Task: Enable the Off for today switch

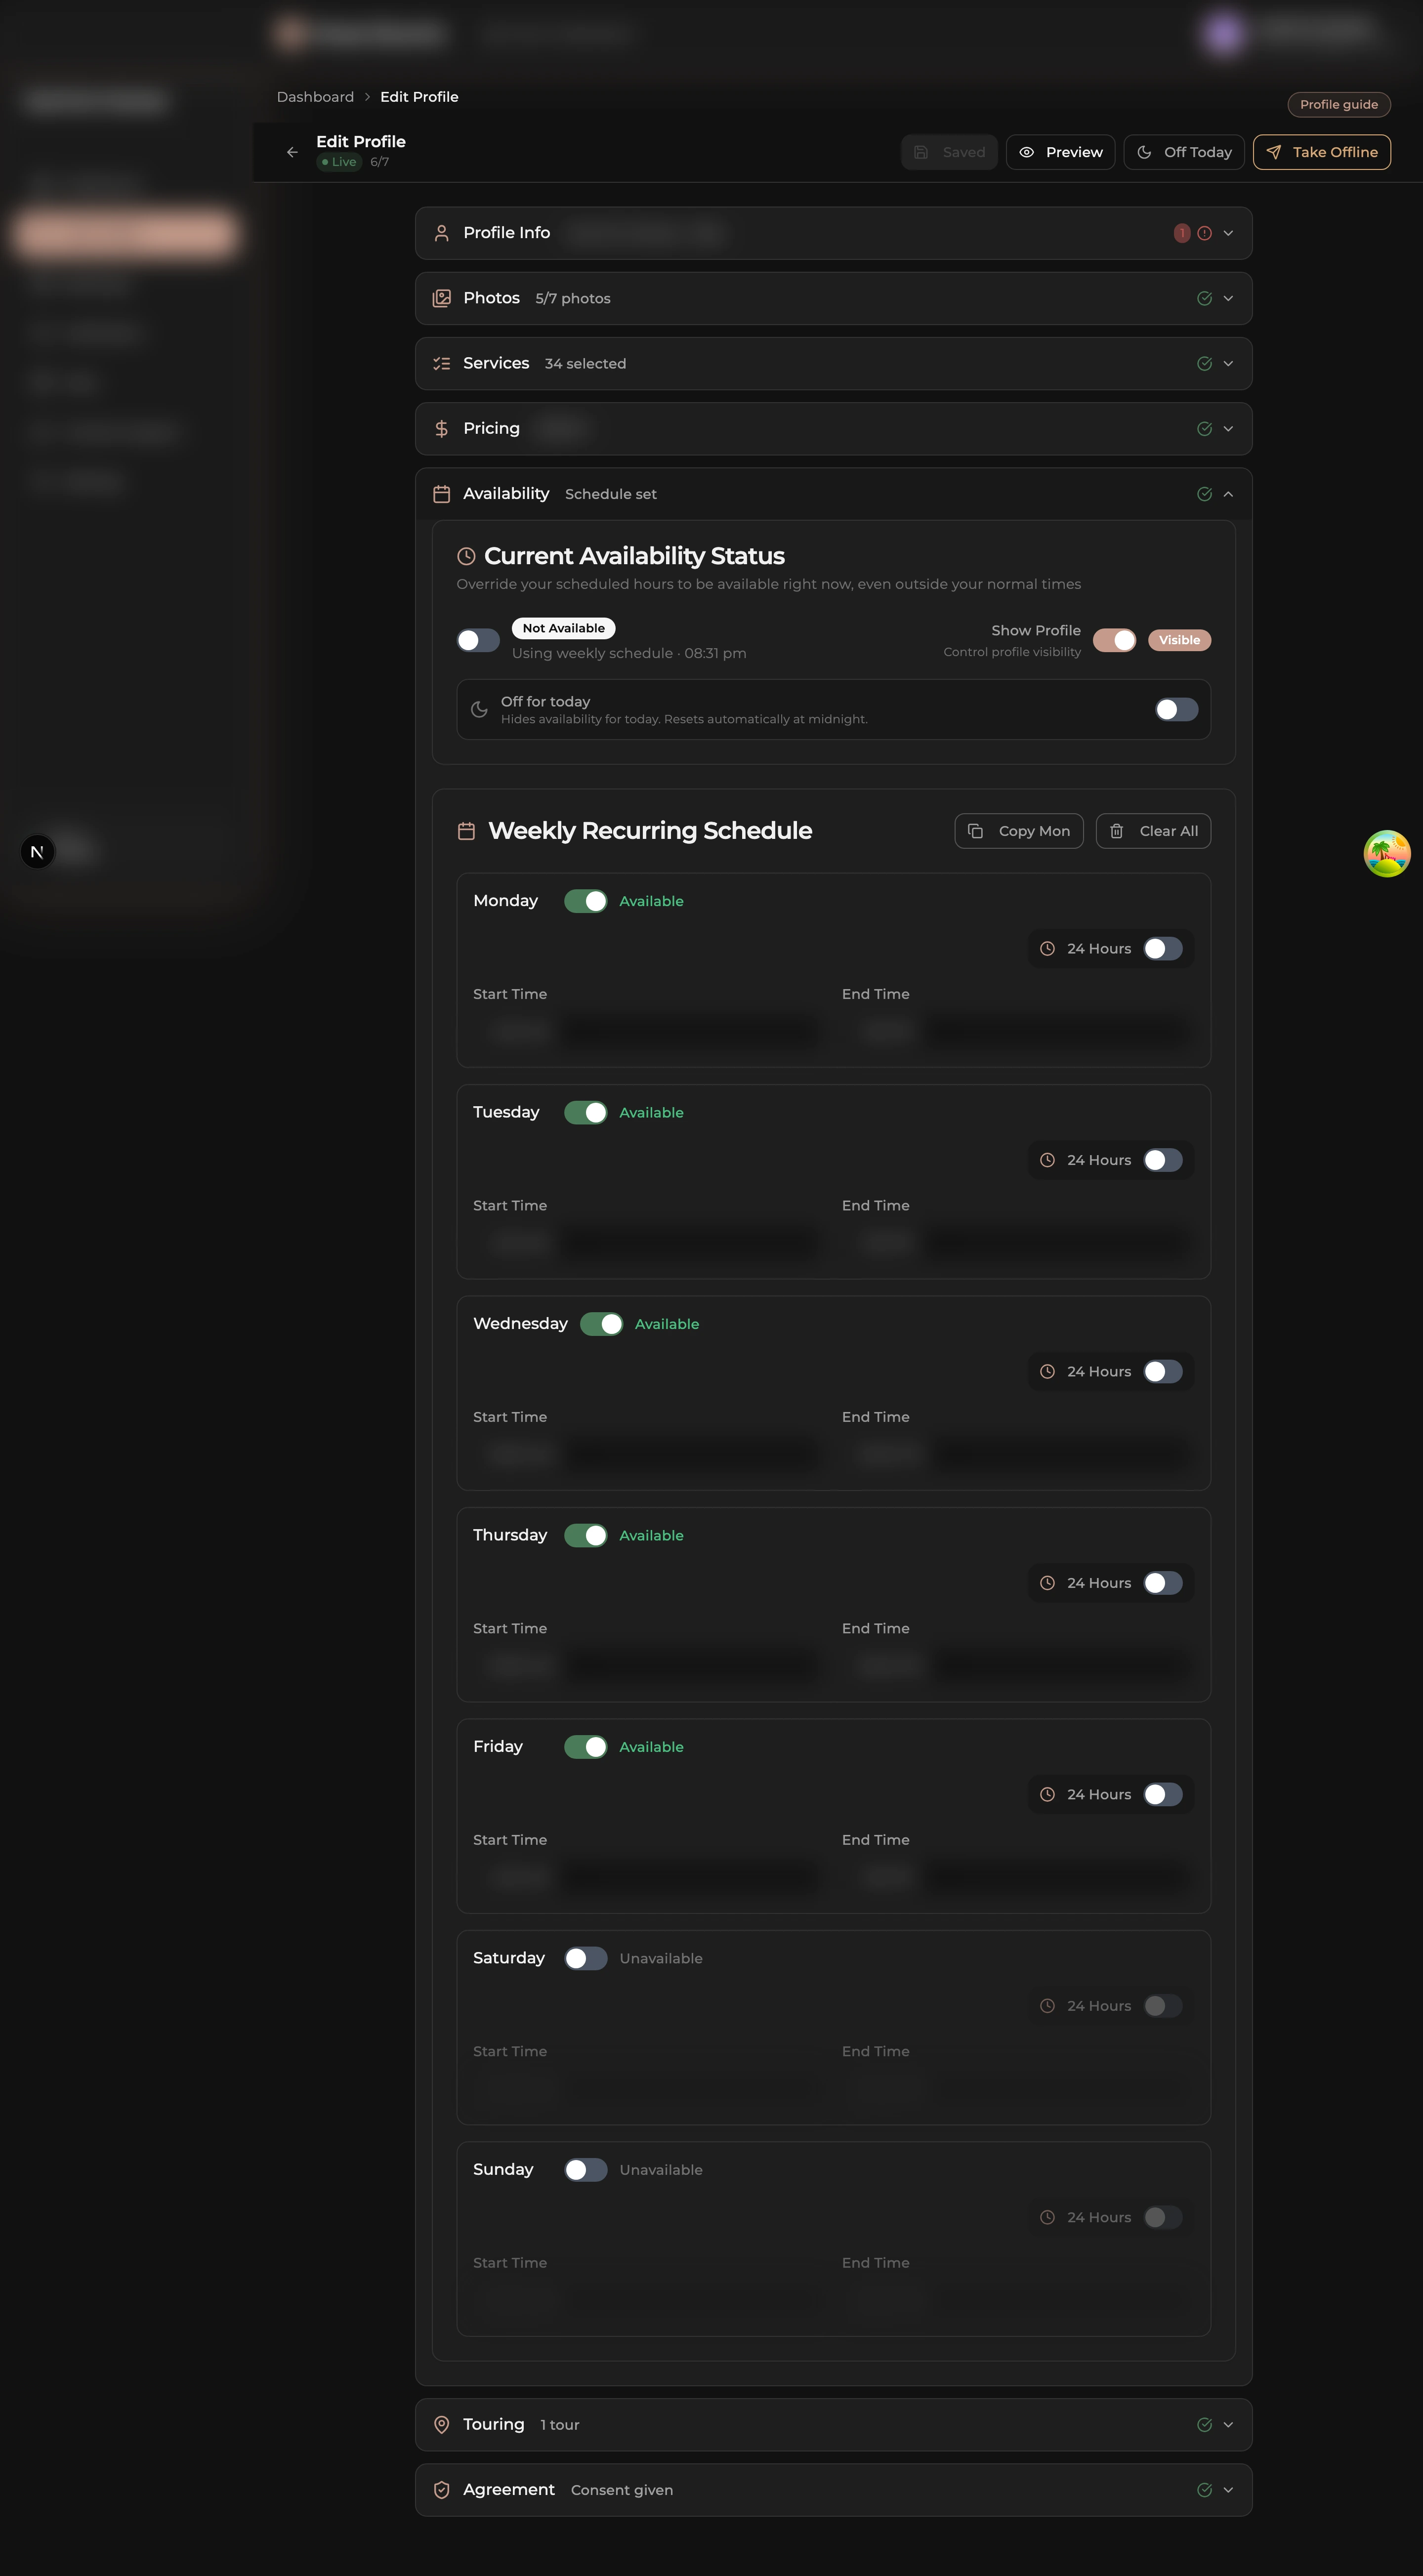Action: (1176, 709)
